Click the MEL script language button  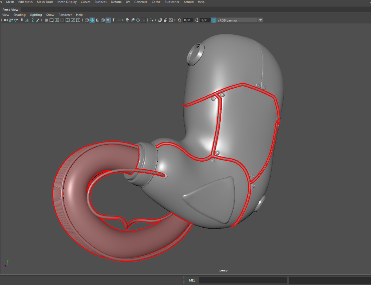pos(192,280)
